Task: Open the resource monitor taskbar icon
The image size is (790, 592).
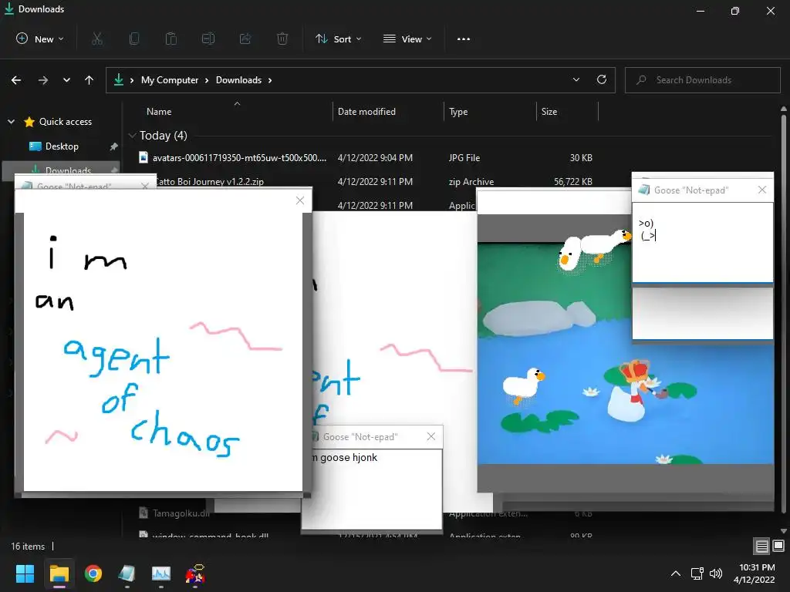Action: coord(161,573)
